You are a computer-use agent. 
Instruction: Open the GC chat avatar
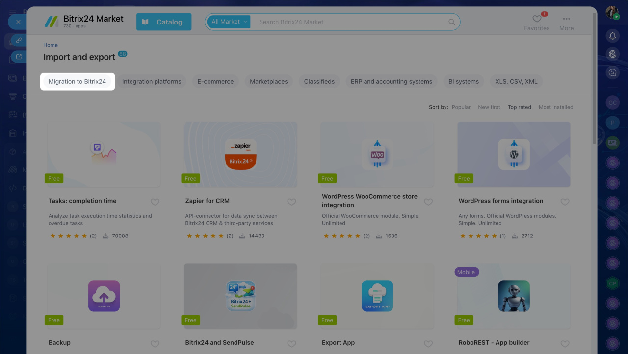pos(612,103)
